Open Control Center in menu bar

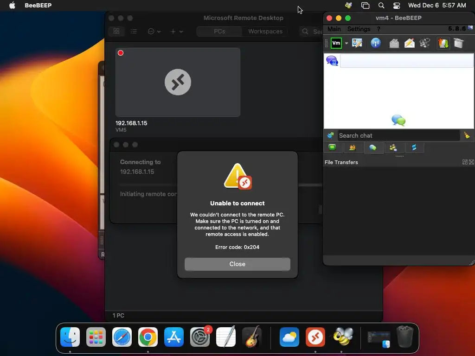(397, 6)
